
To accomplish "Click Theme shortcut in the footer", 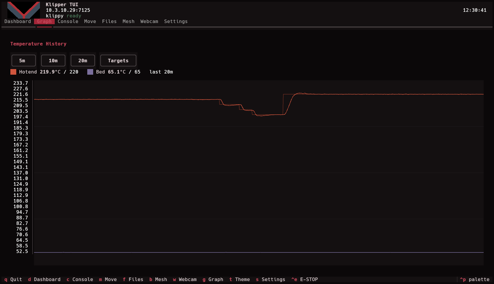I will coord(240,280).
